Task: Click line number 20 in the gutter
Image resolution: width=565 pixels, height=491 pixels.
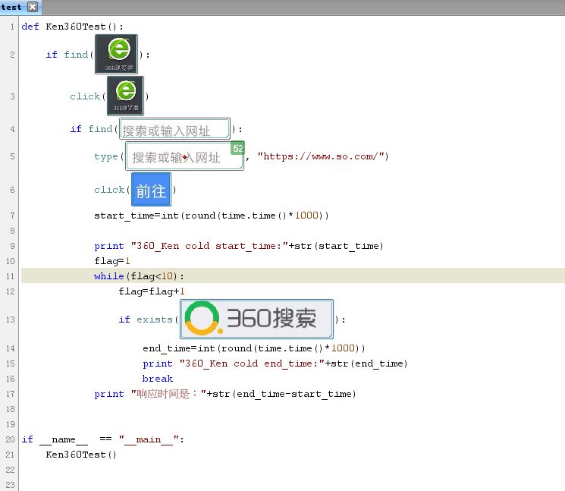Action: pyautogui.click(x=10, y=439)
